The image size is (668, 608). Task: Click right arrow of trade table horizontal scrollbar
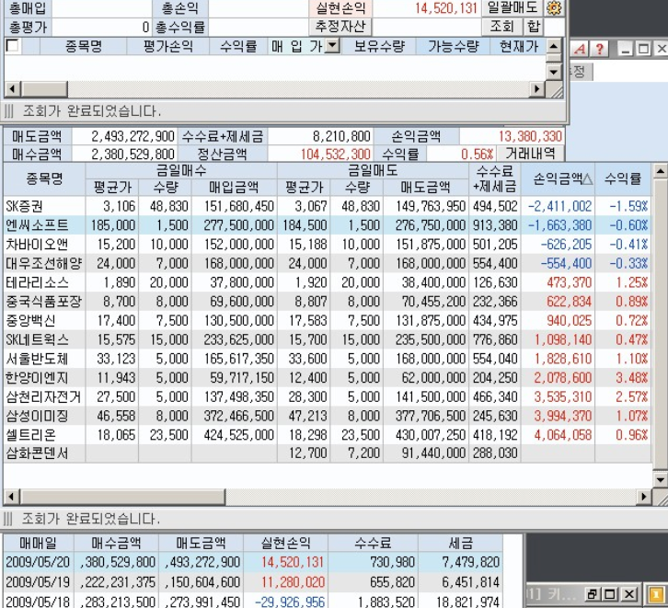(x=644, y=497)
